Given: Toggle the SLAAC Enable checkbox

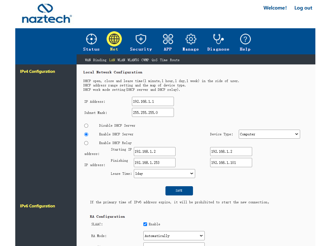Looking at the screenshot, I should [145, 224].
